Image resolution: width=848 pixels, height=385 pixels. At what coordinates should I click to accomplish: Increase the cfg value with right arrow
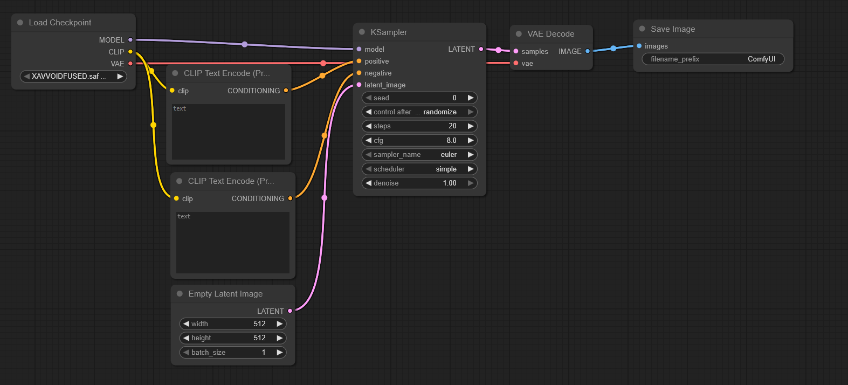coord(471,140)
